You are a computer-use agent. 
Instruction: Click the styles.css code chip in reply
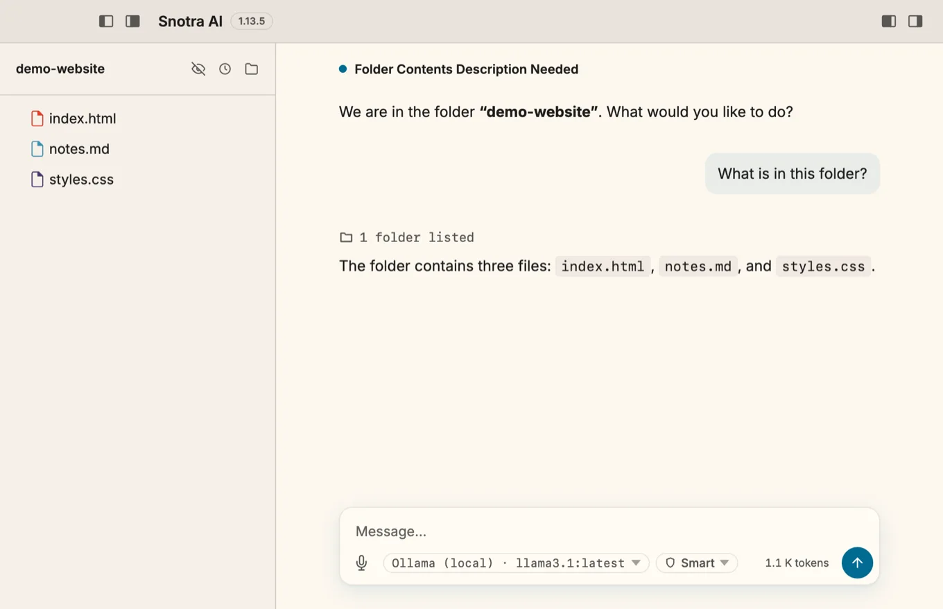click(824, 266)
